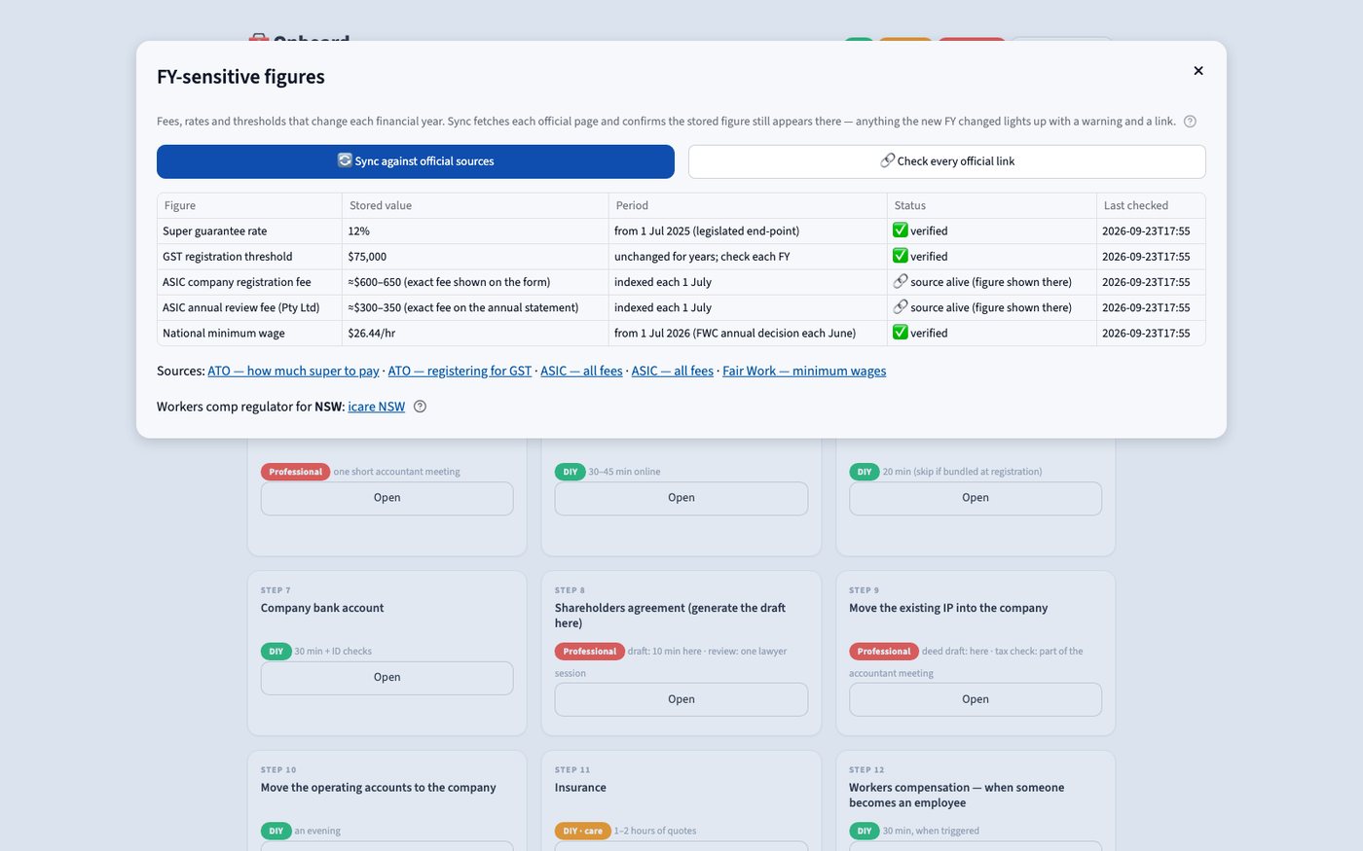Select ASIC annual review fee (Pty Ltd) label
Screen dimensions: 1363x851
click(x=240, y=306)
